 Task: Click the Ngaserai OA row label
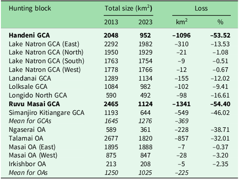point(27,130)
